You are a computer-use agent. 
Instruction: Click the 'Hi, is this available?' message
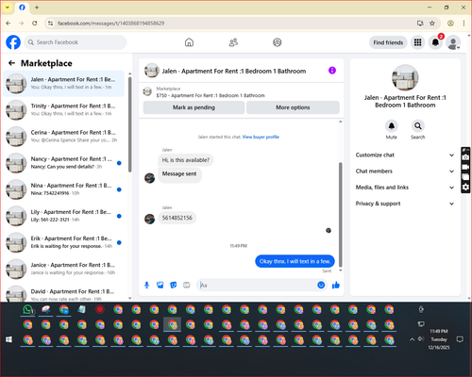pyautogui.click(x=186, y=160)
